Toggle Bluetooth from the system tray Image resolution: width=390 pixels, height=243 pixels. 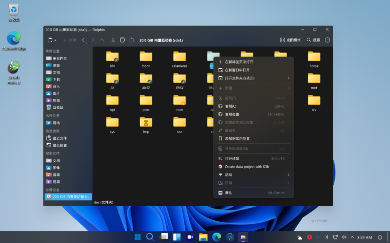[327, 237]
